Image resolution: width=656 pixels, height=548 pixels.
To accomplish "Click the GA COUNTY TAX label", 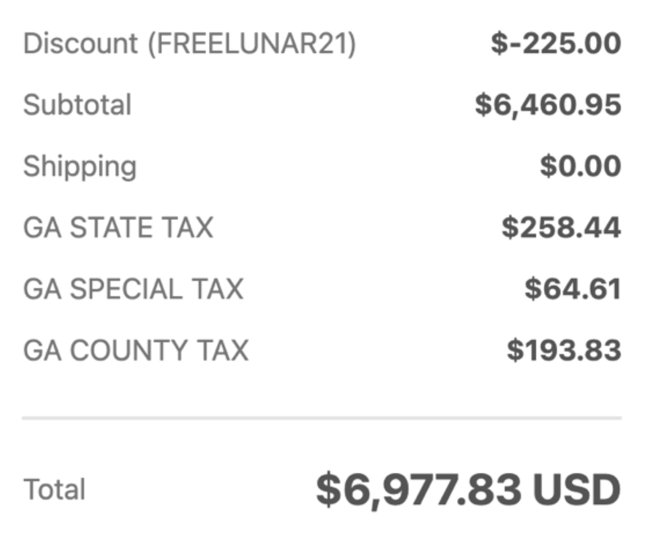I will (136, 351).
